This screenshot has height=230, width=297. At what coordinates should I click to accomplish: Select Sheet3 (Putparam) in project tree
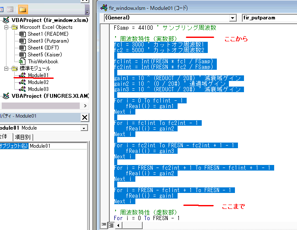click(48, 41)
